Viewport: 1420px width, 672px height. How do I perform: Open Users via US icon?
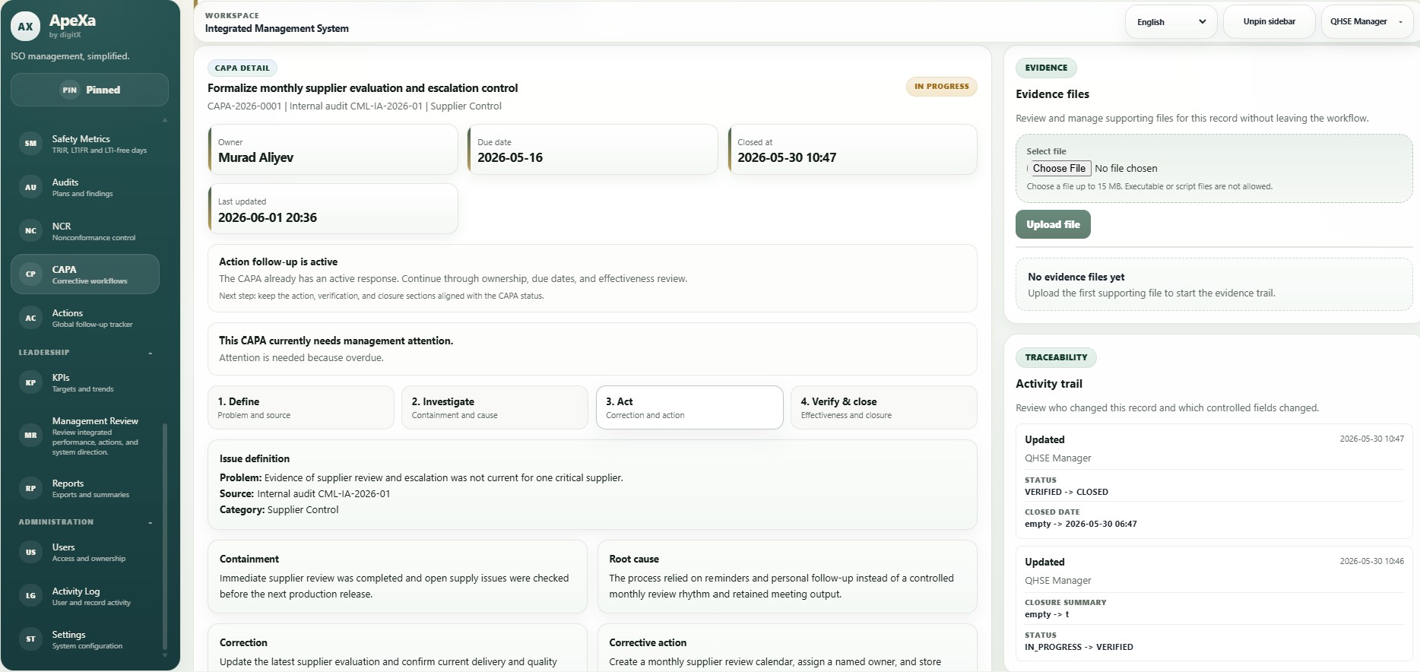(30, 552)
